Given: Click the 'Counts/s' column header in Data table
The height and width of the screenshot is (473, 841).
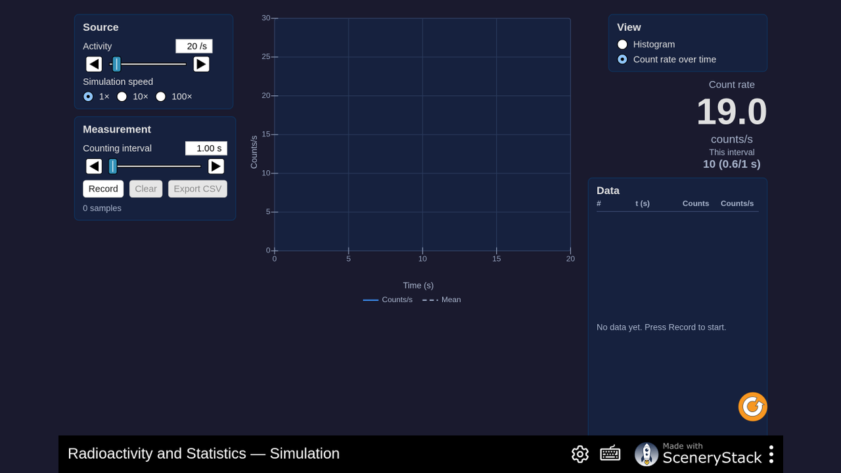Looking at the screenshot, I should click(737, 204).
